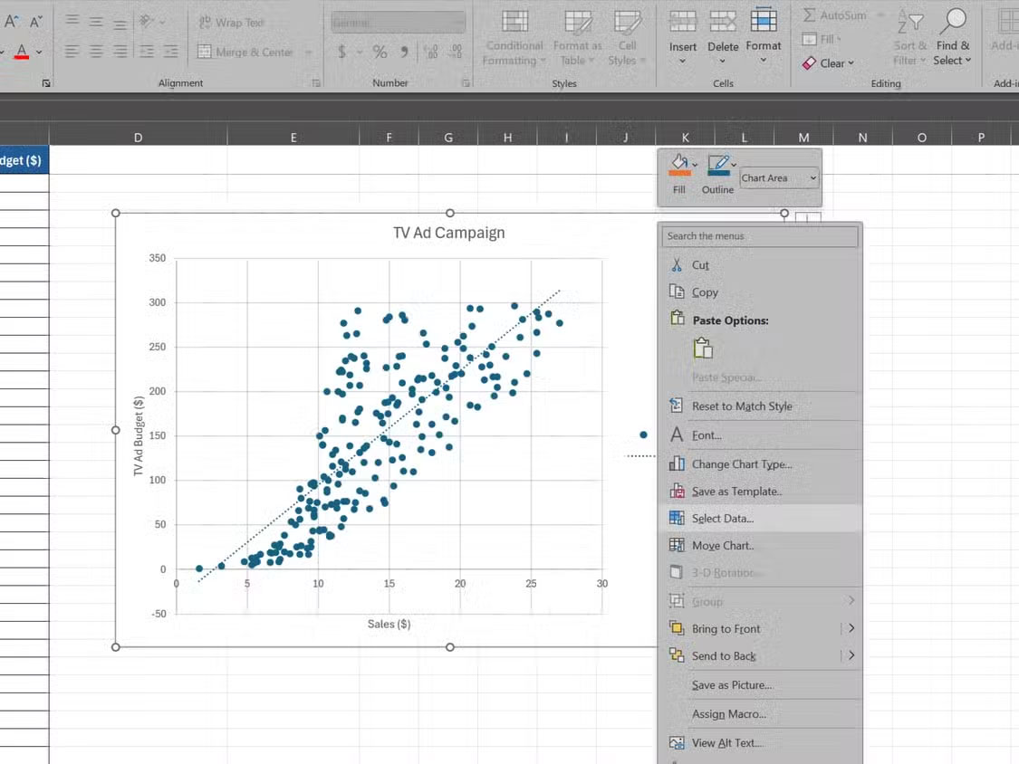Click the Percent Style icon
This screenshot has width=1019, height=764.
click(380, 53)
